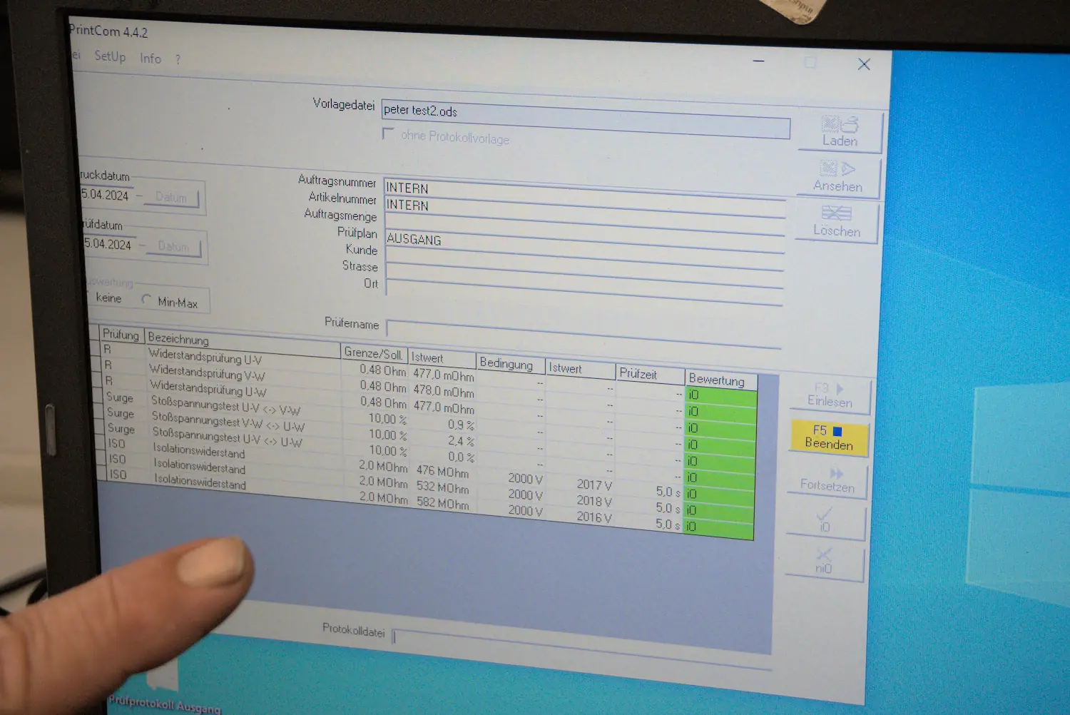This screenshot has height=715, width=1070.
Task: Open the Info menu
Action: [x=151, y=59]
